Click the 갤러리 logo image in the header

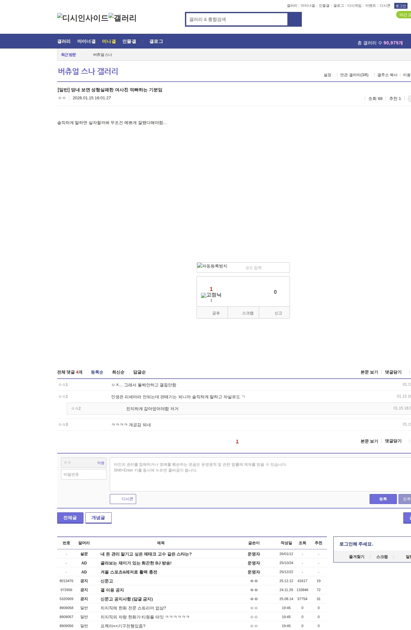pos(122,18)
